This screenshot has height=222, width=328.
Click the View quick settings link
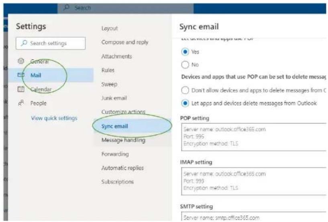click(54, 118)
